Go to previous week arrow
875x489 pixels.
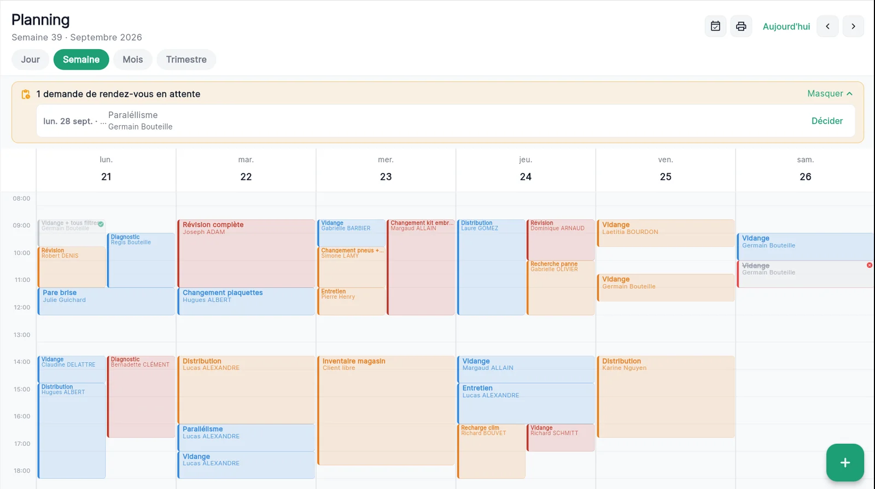(x=827, y=26)
